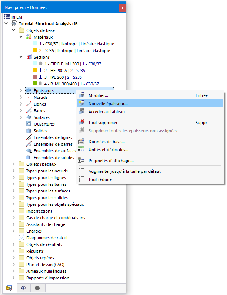Select the Imperfections folder
Image resolution: width=227 pixels, height=295 pixels.
coord(39,211)
